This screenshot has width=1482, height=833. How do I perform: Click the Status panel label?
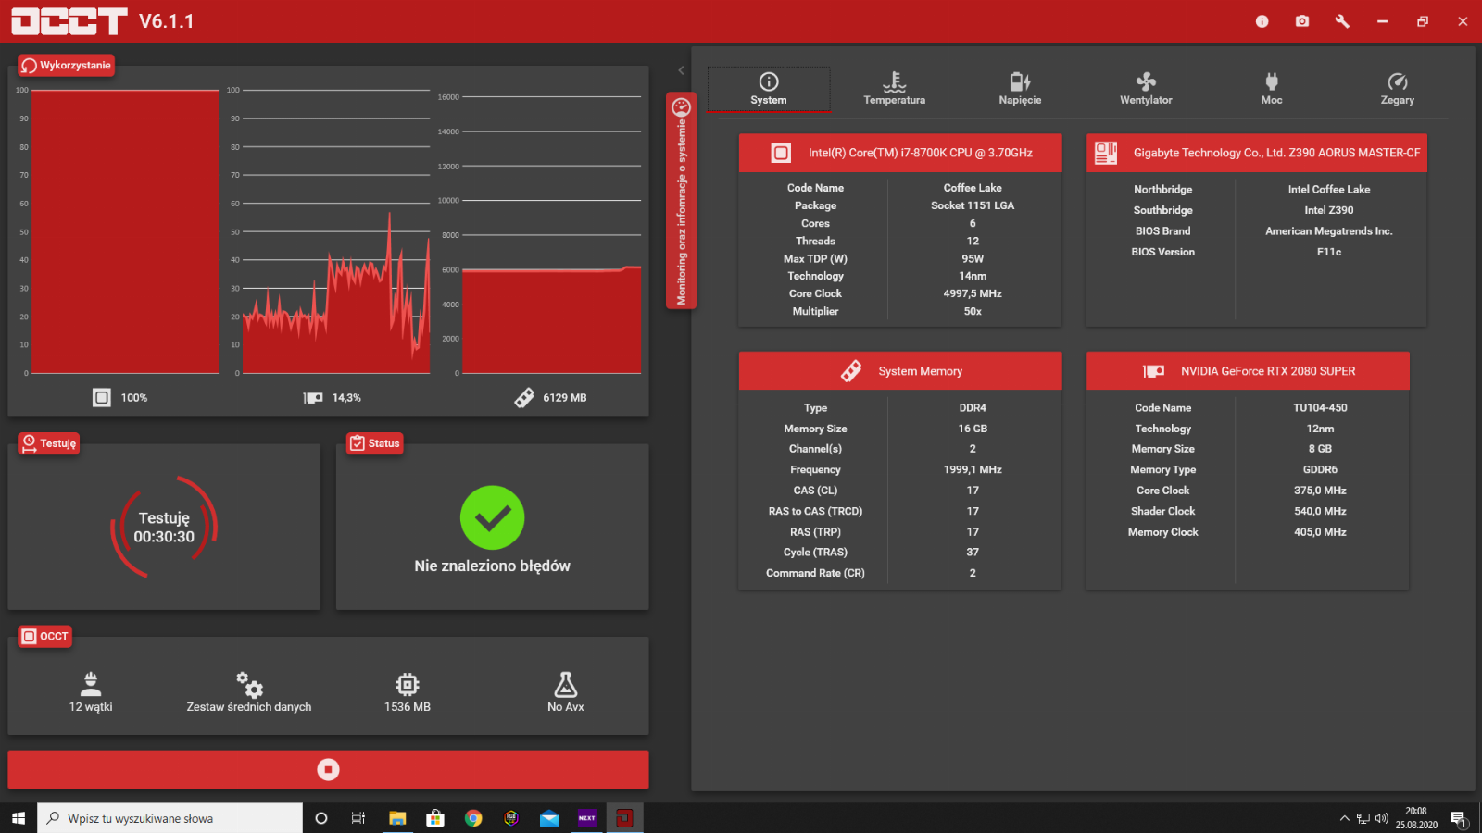click(x=375, y=443)
